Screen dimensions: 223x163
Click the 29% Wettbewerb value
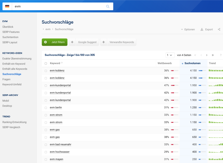[x=167, y=152]
